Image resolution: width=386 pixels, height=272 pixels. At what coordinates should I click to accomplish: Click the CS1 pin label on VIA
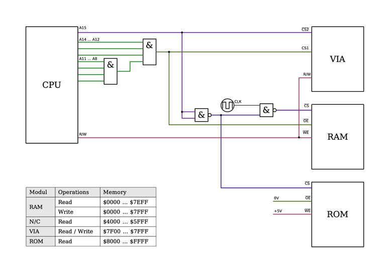pos(305,48)
